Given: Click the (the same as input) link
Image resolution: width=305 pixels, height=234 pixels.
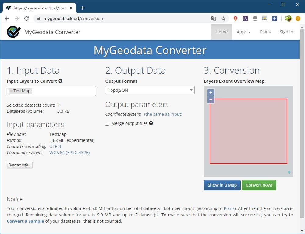Looking at the screenshot, I should (x=163, y=114).
